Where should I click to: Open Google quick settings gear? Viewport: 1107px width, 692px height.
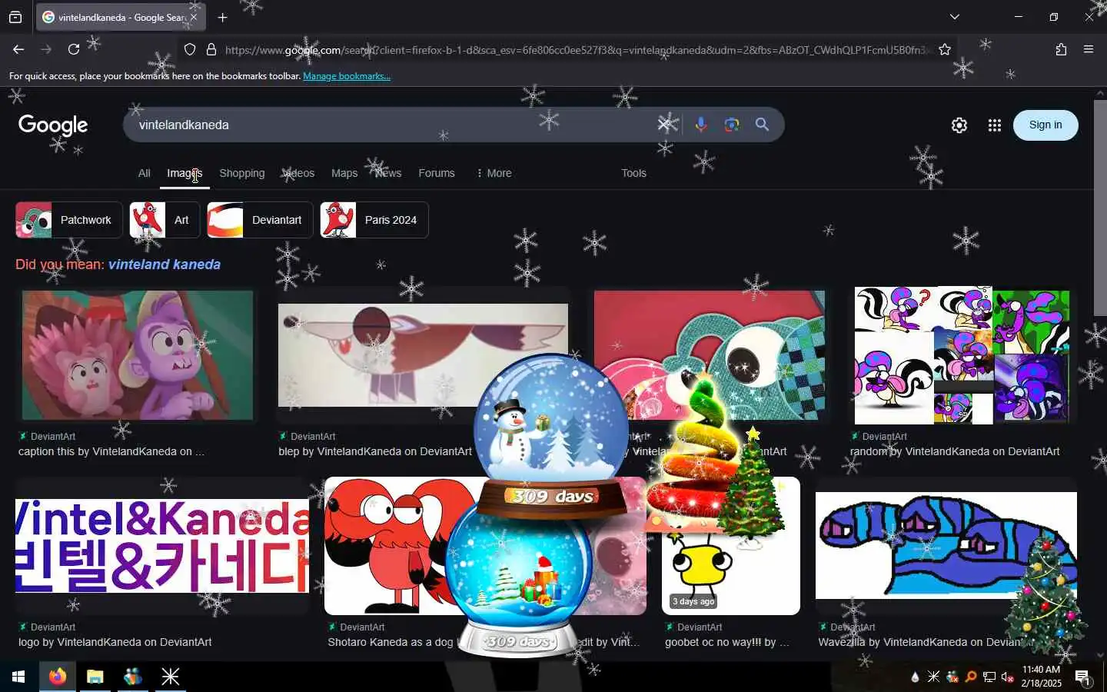tap(959, 125)
